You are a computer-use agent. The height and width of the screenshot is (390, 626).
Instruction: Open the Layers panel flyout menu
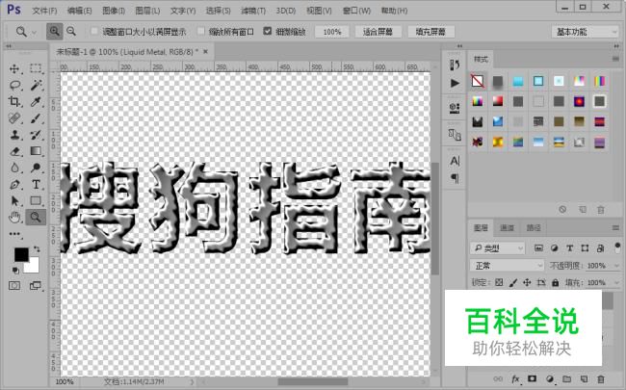point(615,228)
